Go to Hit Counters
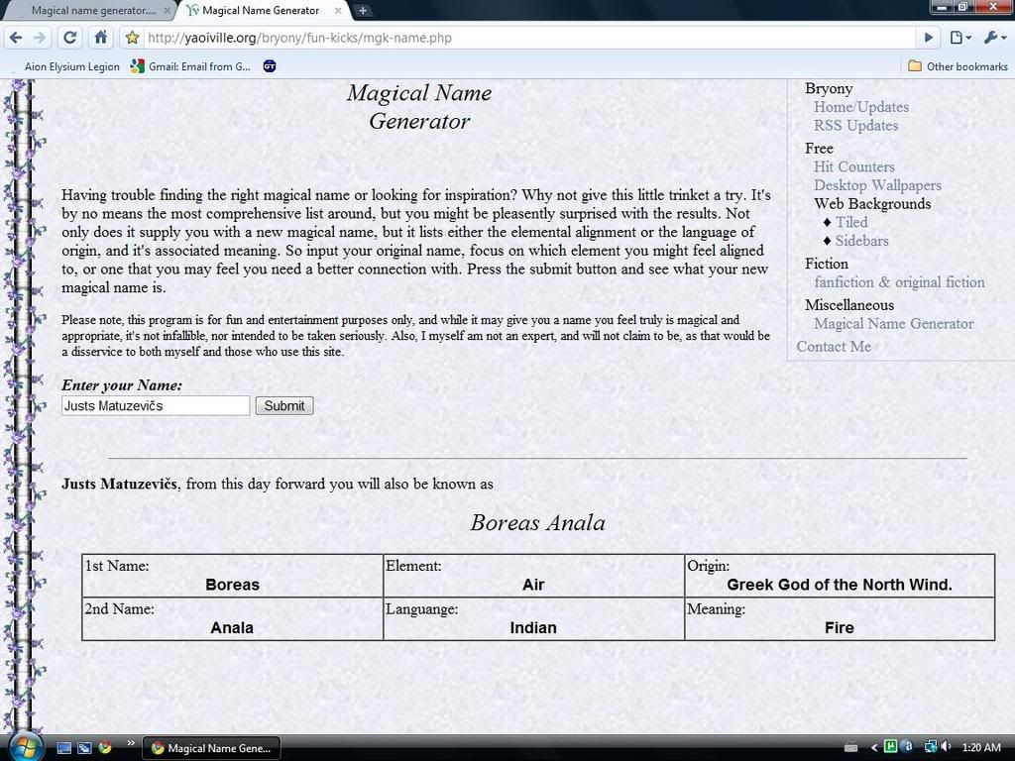This screenshot has width=1015, height=761. 853,166
